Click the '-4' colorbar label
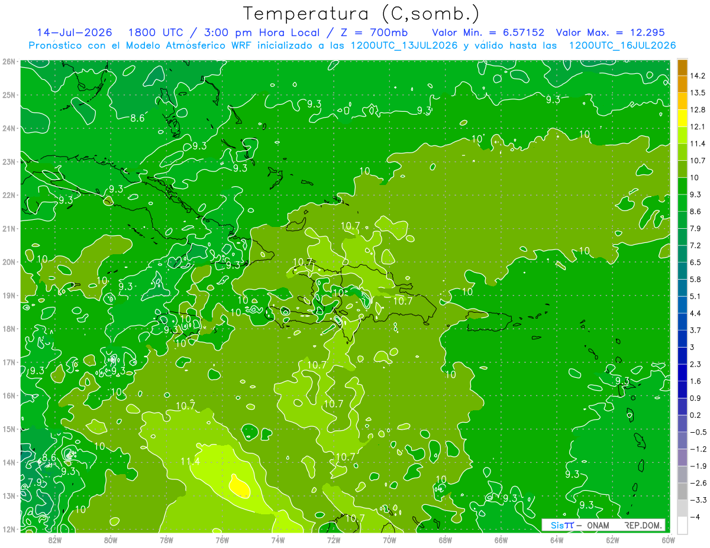The height and width of the screenshot is (548, 710). tap(694, 517)
